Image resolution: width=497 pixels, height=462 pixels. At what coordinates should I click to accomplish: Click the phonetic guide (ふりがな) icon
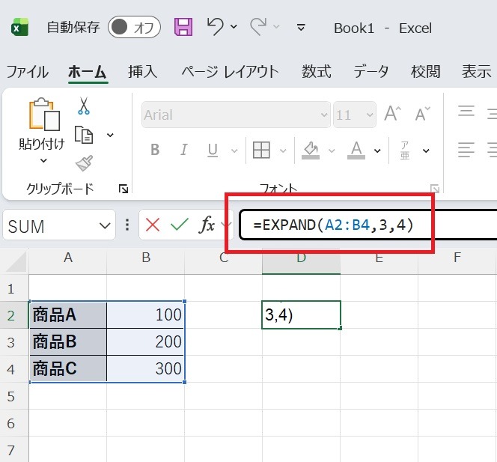click(x=405, y=151)
